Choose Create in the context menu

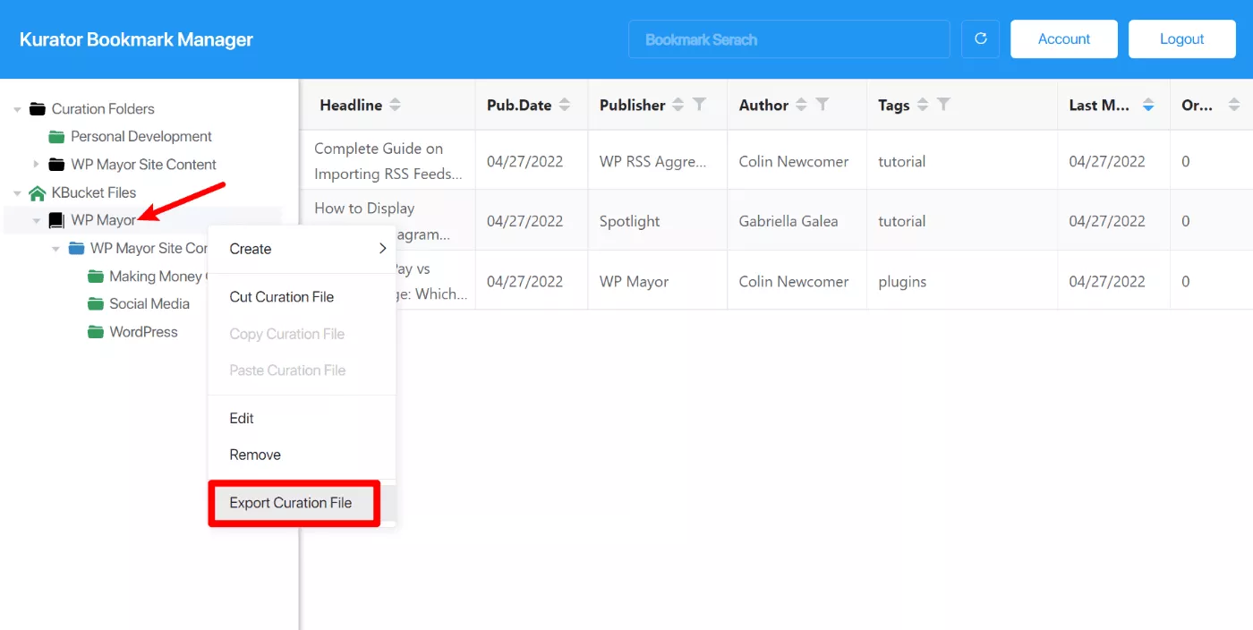coord(302,249)
